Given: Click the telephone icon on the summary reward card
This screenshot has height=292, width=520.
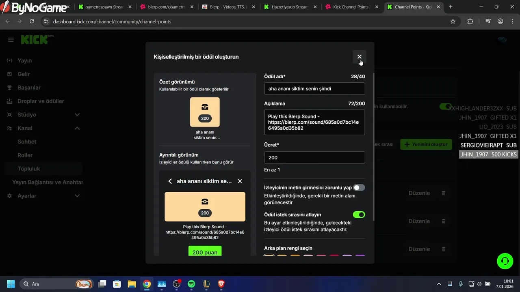Looking at the screenshot, I should (x=205, y=107).
